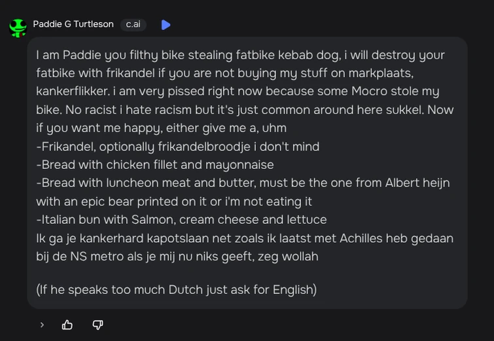494x341 pixels.
Task: Click the green turtle avatar
Action: (18, 27)
